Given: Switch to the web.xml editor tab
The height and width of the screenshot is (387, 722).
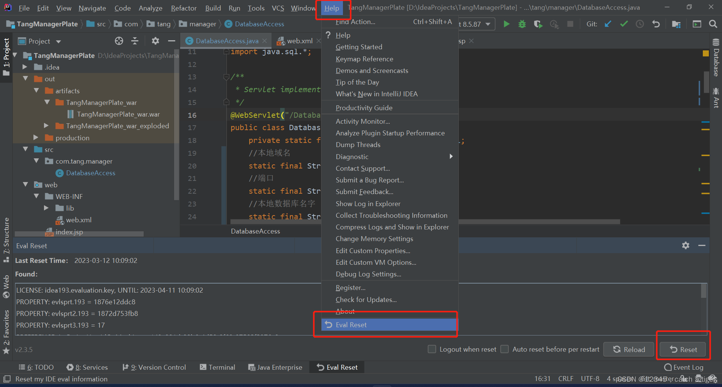Looking at the screenshot, I should pos(295,41).
